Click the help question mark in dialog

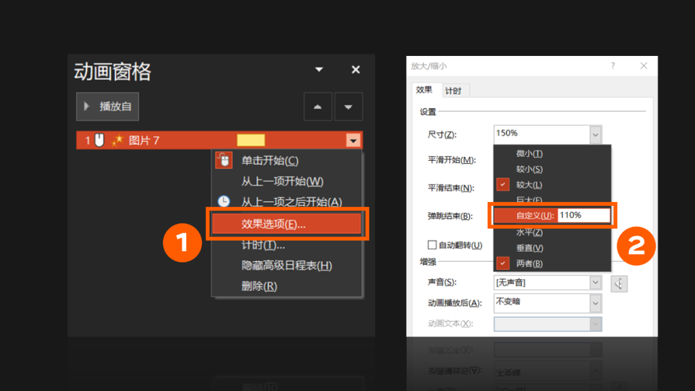613,66
